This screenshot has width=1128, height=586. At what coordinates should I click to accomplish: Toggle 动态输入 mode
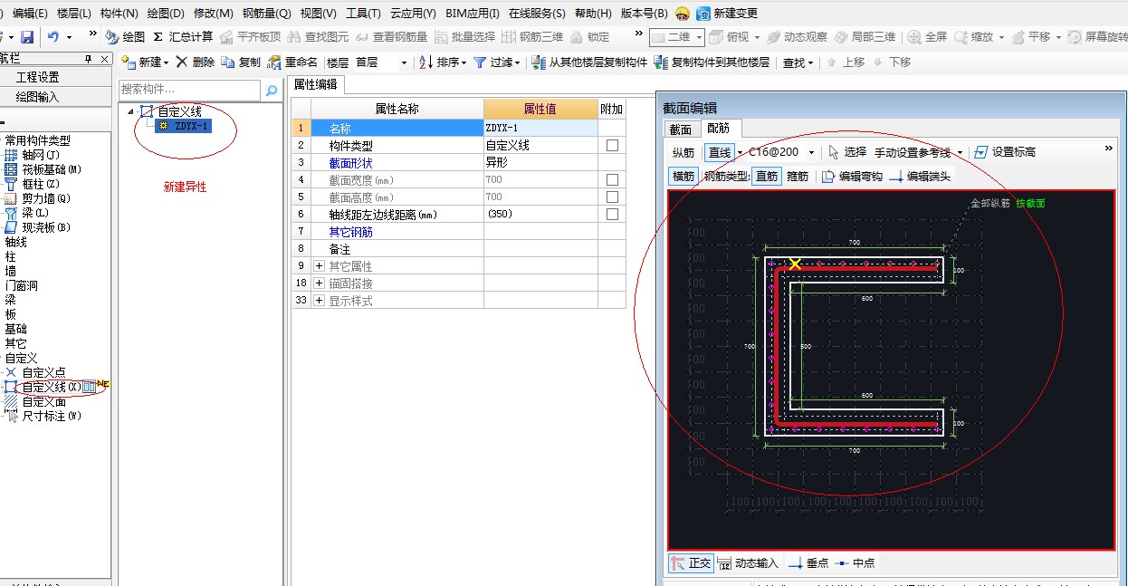[748, 562]
